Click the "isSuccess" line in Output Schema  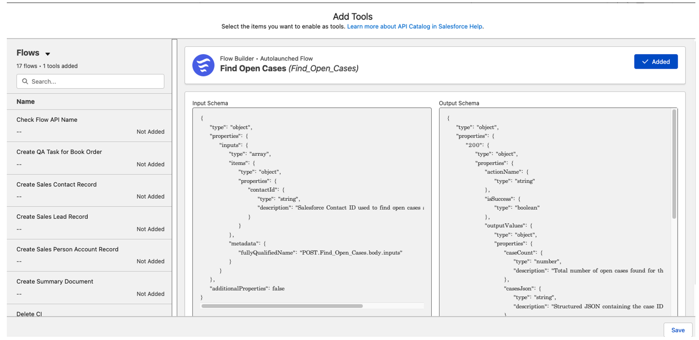click(503, 199)
